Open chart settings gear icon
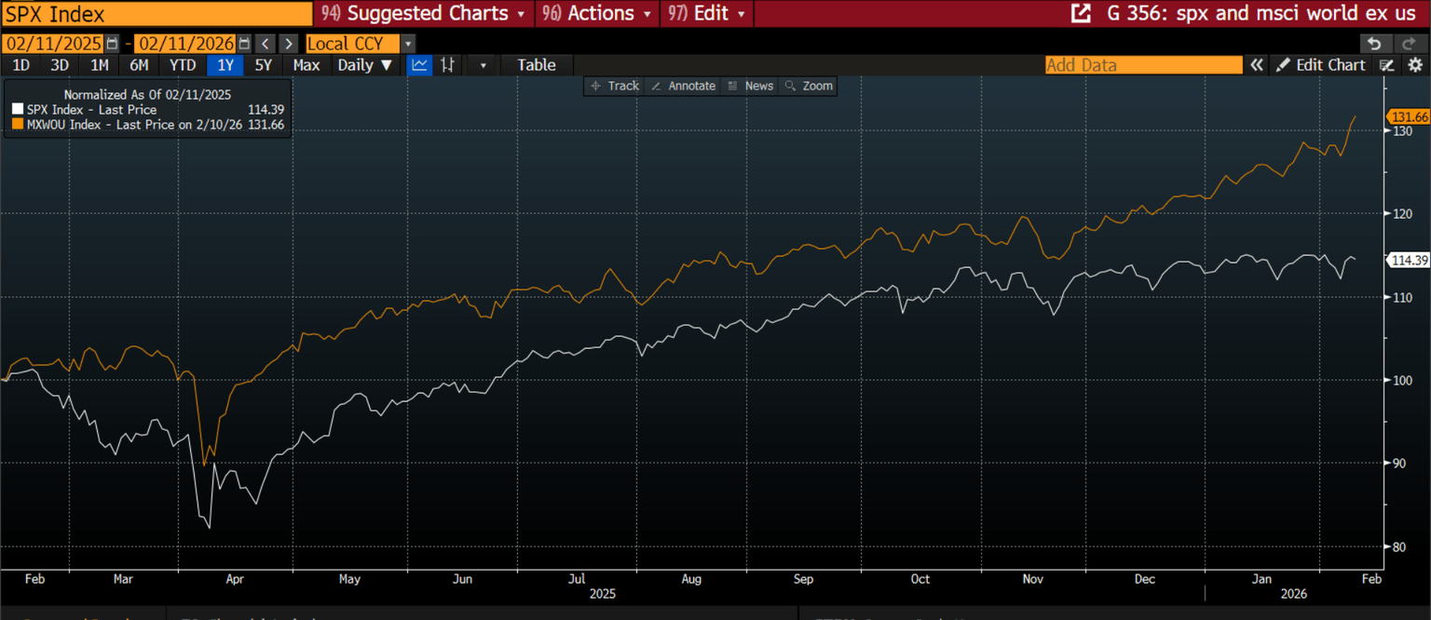 click(1415, 65)
